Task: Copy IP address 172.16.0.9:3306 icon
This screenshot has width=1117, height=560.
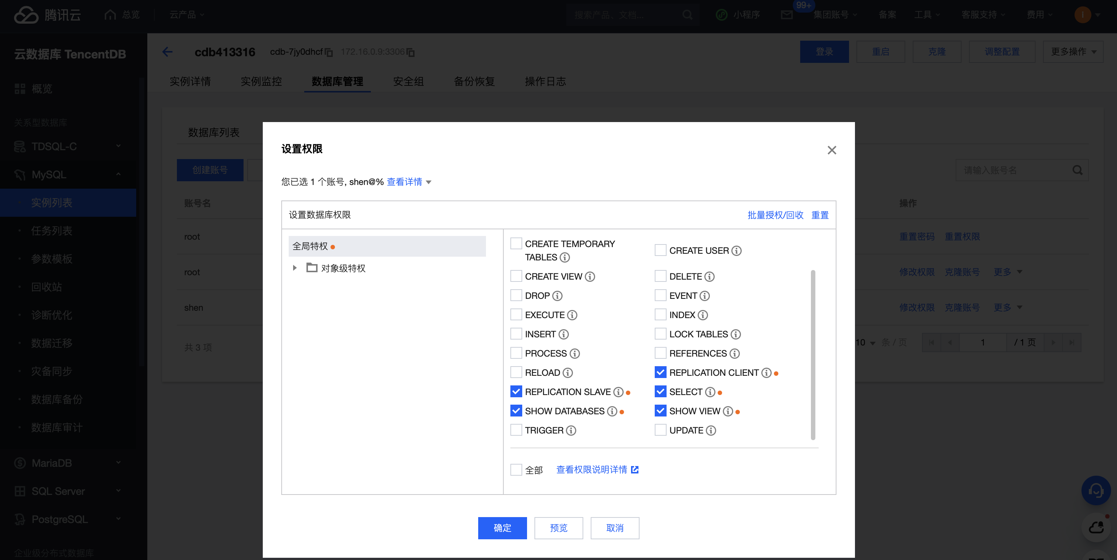Action: 410,53
